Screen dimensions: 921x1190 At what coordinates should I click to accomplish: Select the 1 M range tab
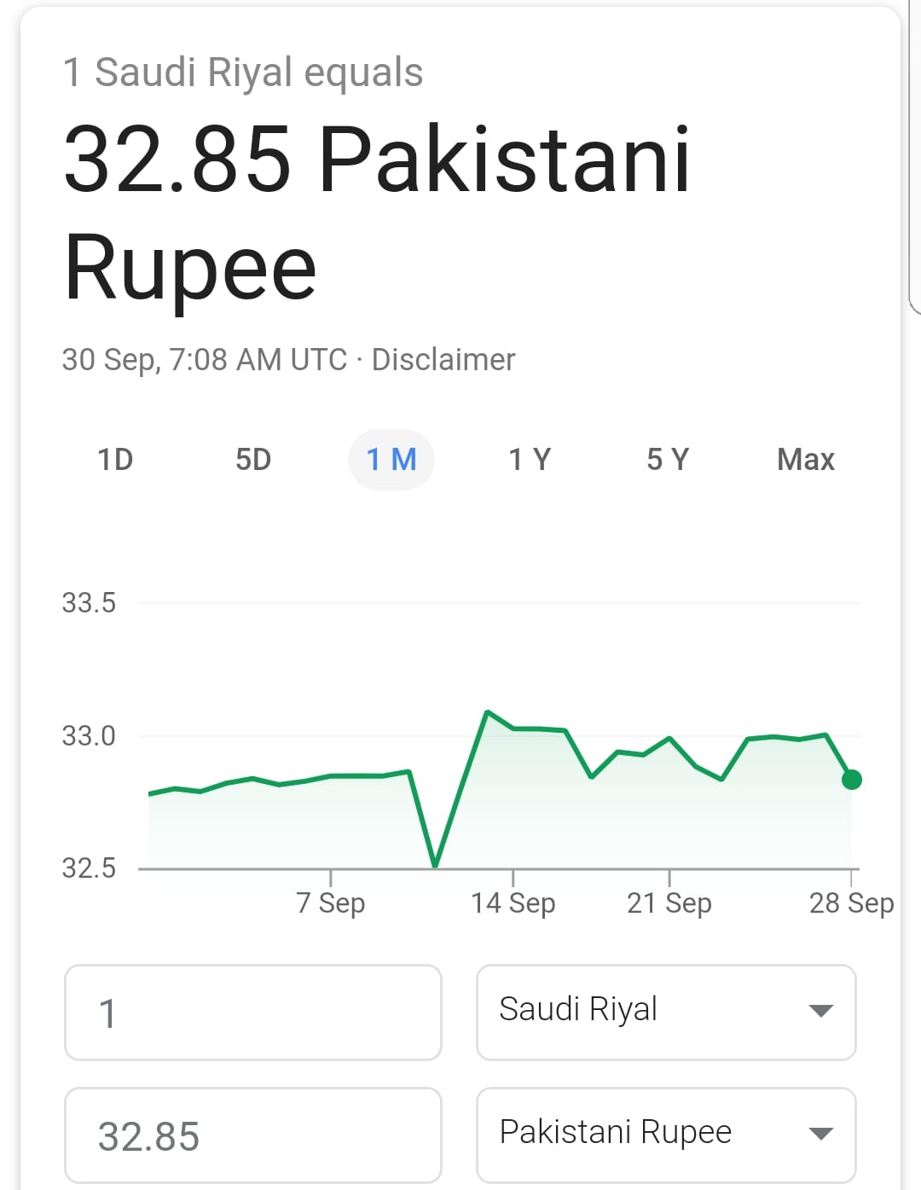[391, 460]
